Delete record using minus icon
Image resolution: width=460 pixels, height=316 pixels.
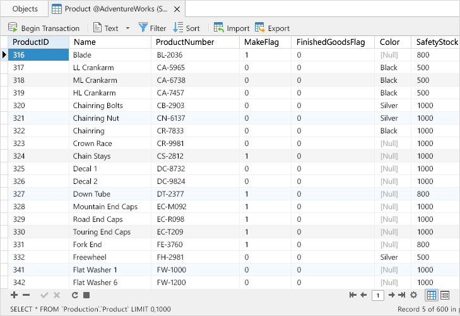point(27,295)
